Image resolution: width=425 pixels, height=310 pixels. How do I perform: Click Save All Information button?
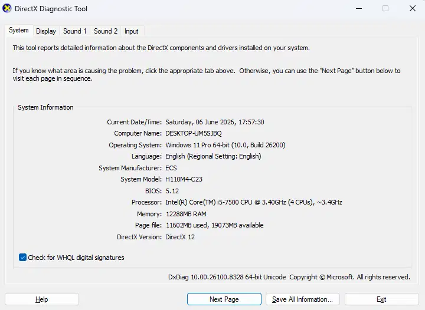click(302, 299)
